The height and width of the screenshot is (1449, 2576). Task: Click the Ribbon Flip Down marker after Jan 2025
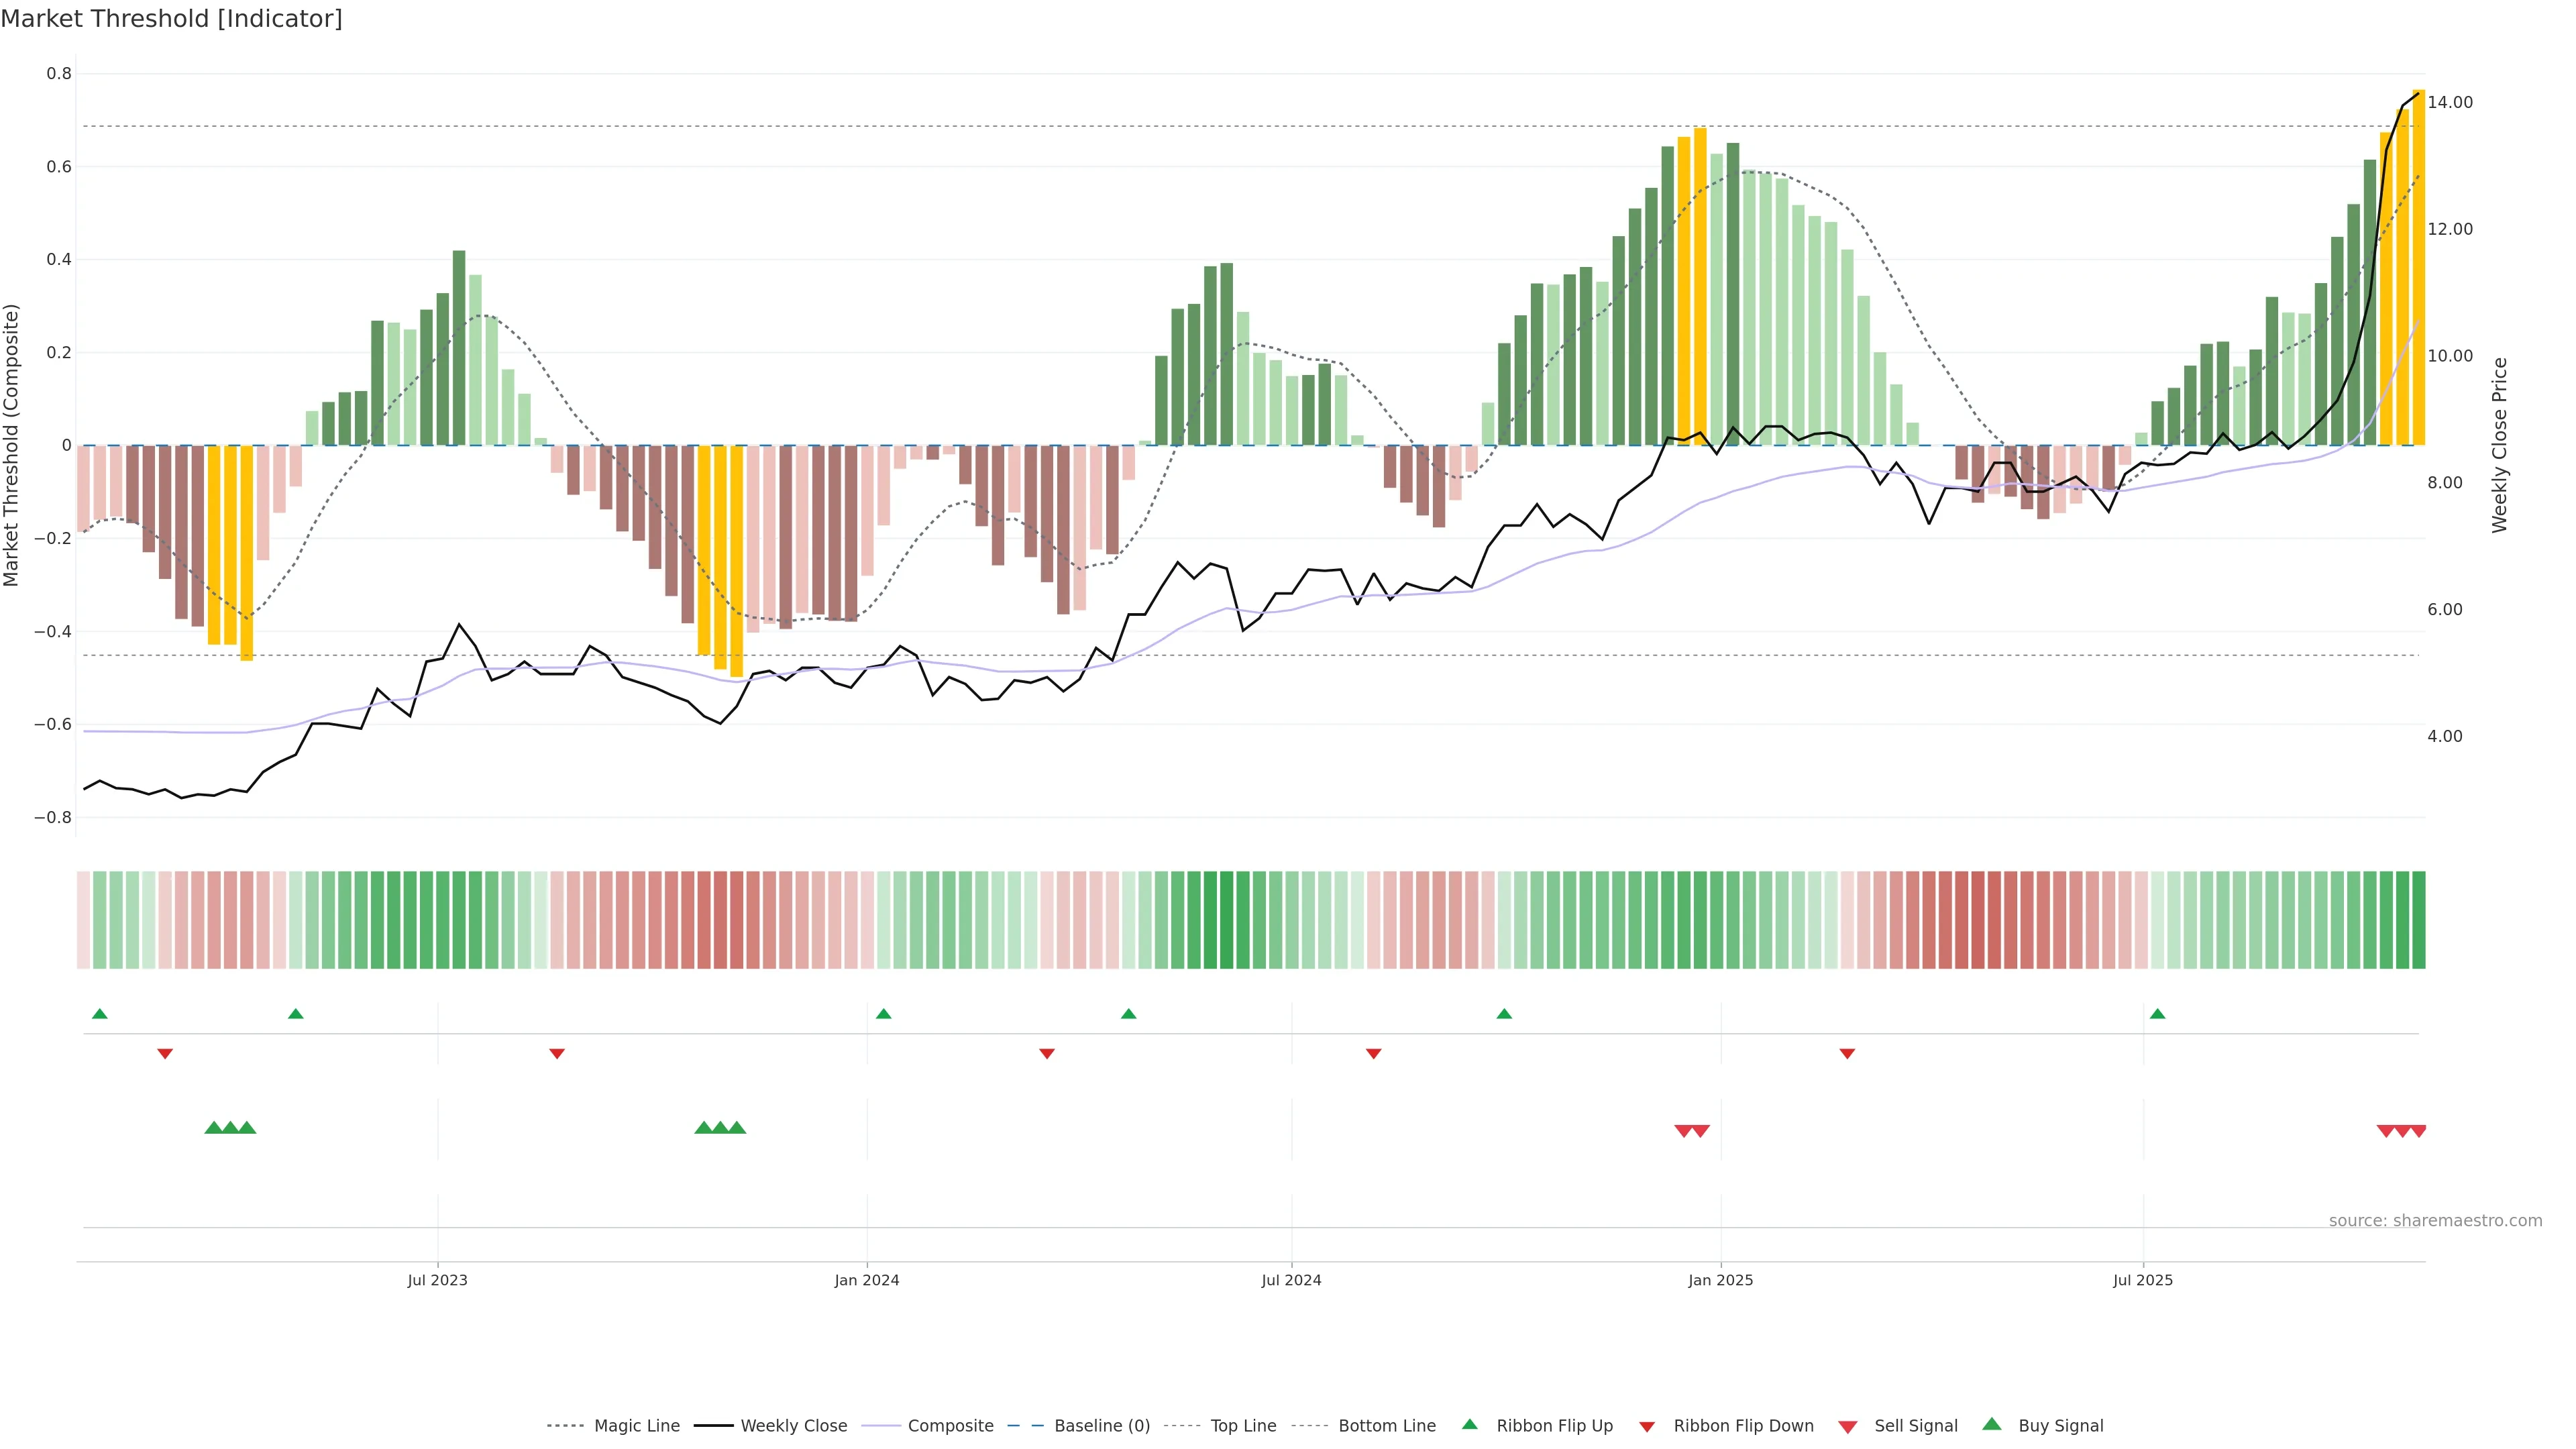1847,1054
